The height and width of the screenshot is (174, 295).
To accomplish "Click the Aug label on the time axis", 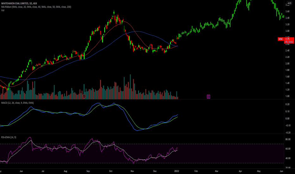I will (66, 171).
